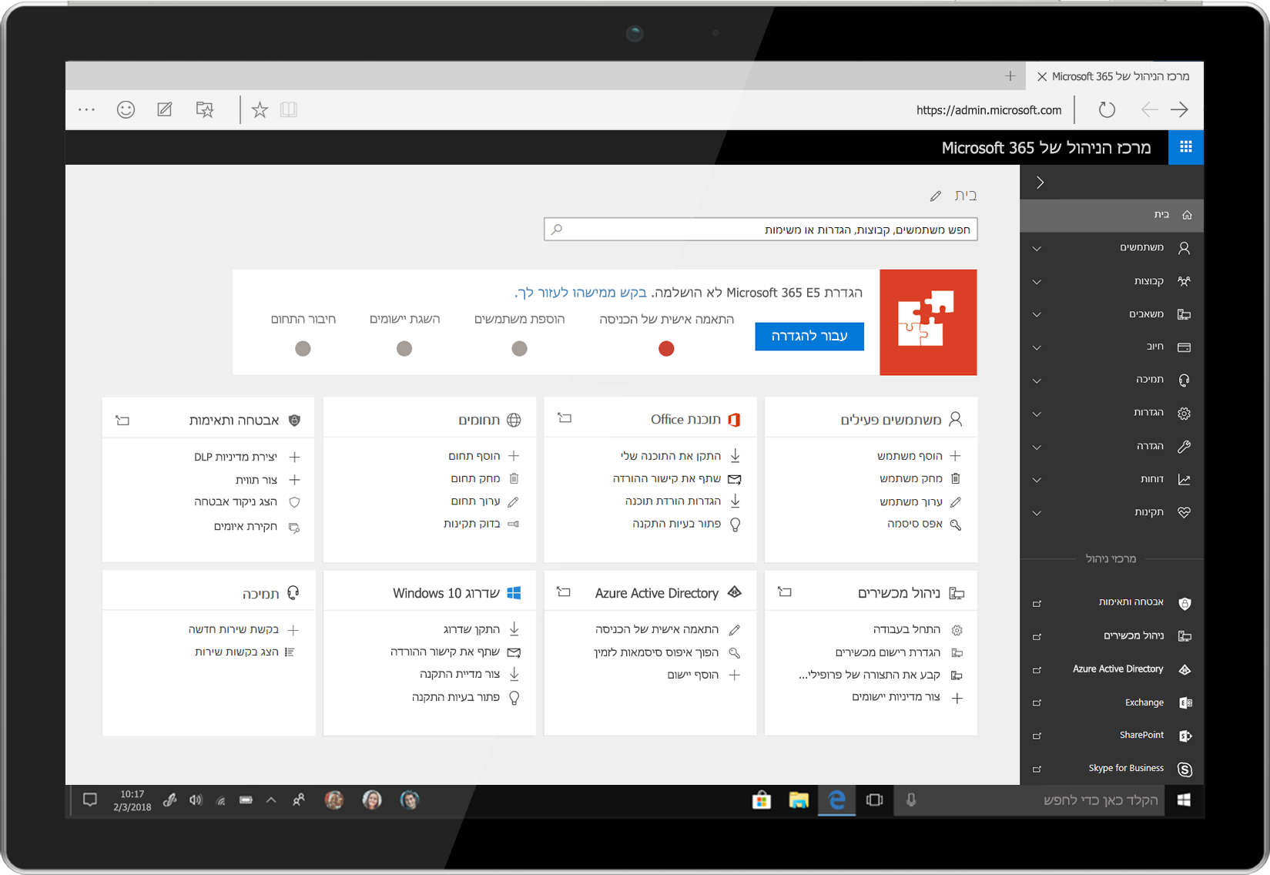Click the search magnifier icon in search box
1270x875 pixels.
(557, 230)
